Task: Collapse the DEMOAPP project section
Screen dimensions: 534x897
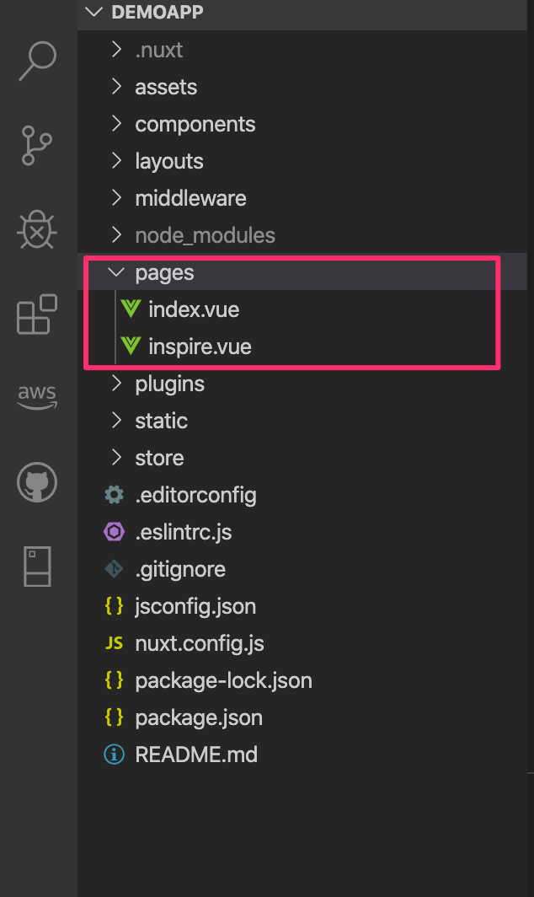Action: [93, 13]
